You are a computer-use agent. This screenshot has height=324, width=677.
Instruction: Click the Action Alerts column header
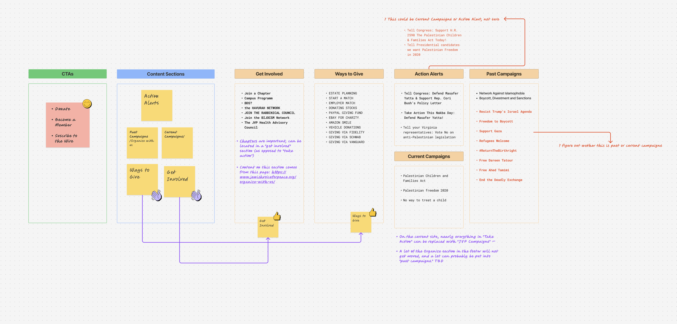pos(429,74)
